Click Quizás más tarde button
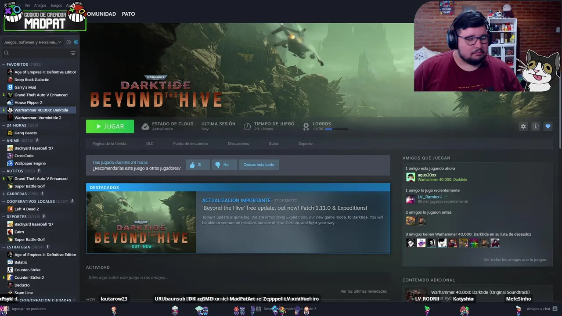Viewport: 562px width, 316px height. click(x=259, y=165)
